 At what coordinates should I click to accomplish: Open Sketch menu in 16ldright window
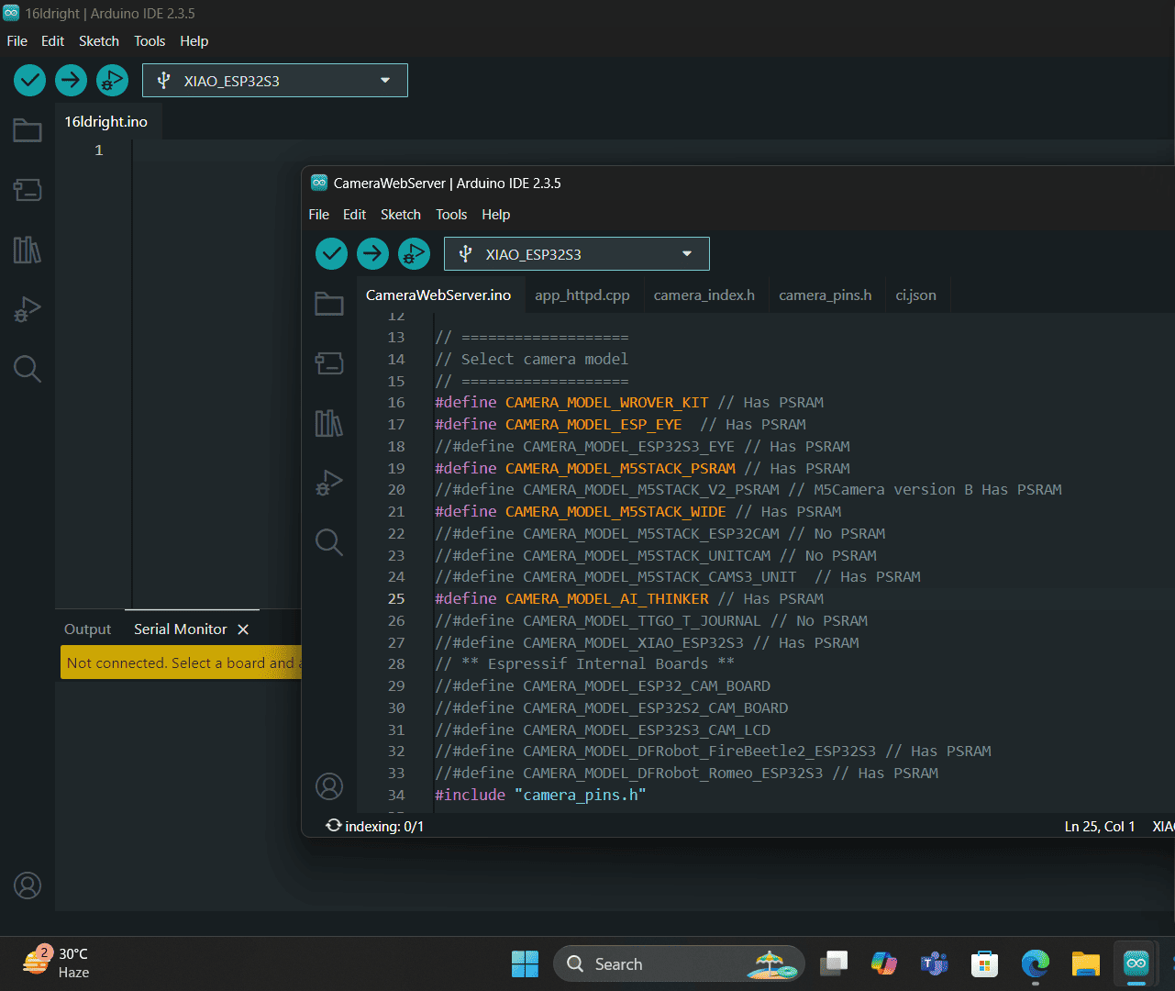pyautogui.click(x=99, y=41)
